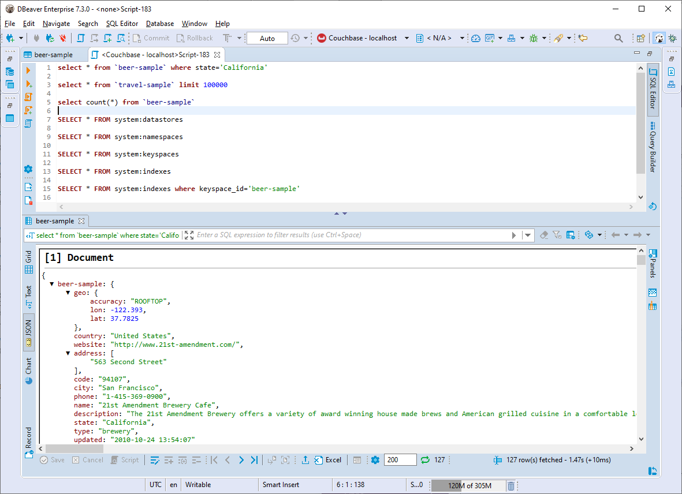Image resolution: width=682 pixels, height=494 pixels.
Task: Open the Auto commit mode dropdown
Action: [x=267, y=38]
